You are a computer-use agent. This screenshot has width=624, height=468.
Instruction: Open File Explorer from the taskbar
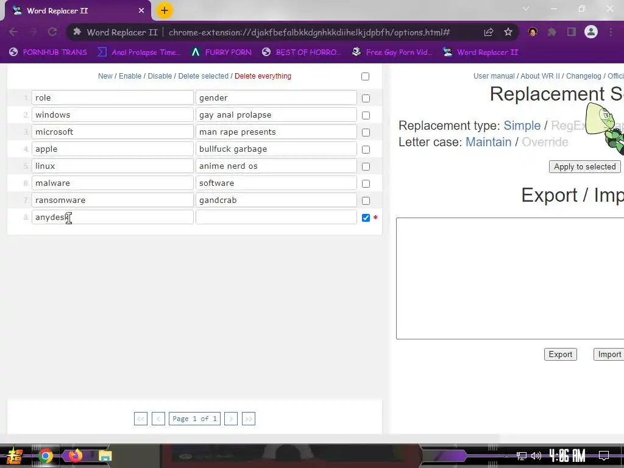[105, 456]
